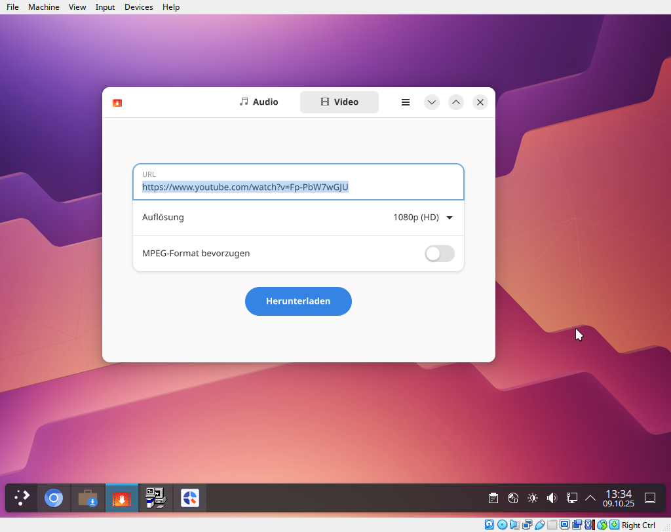Click inside the URL input field
This screenshot has height=532, width=671.
point(298,187)
